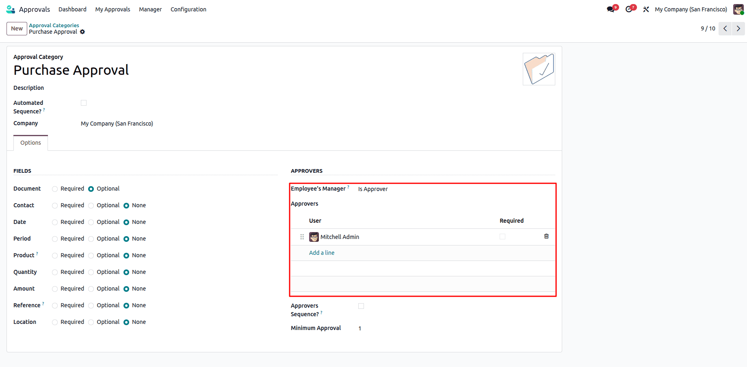Image resolution: width=747 pixels, height=367 pixels.
Task: Toggle the Approvers Sequence checkbox
Action: tap(361, 306)
